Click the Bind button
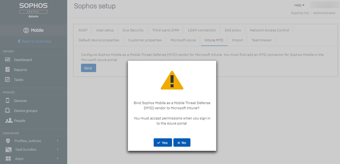The width and height of the screenshot is (340, 164). coord(89,68)
